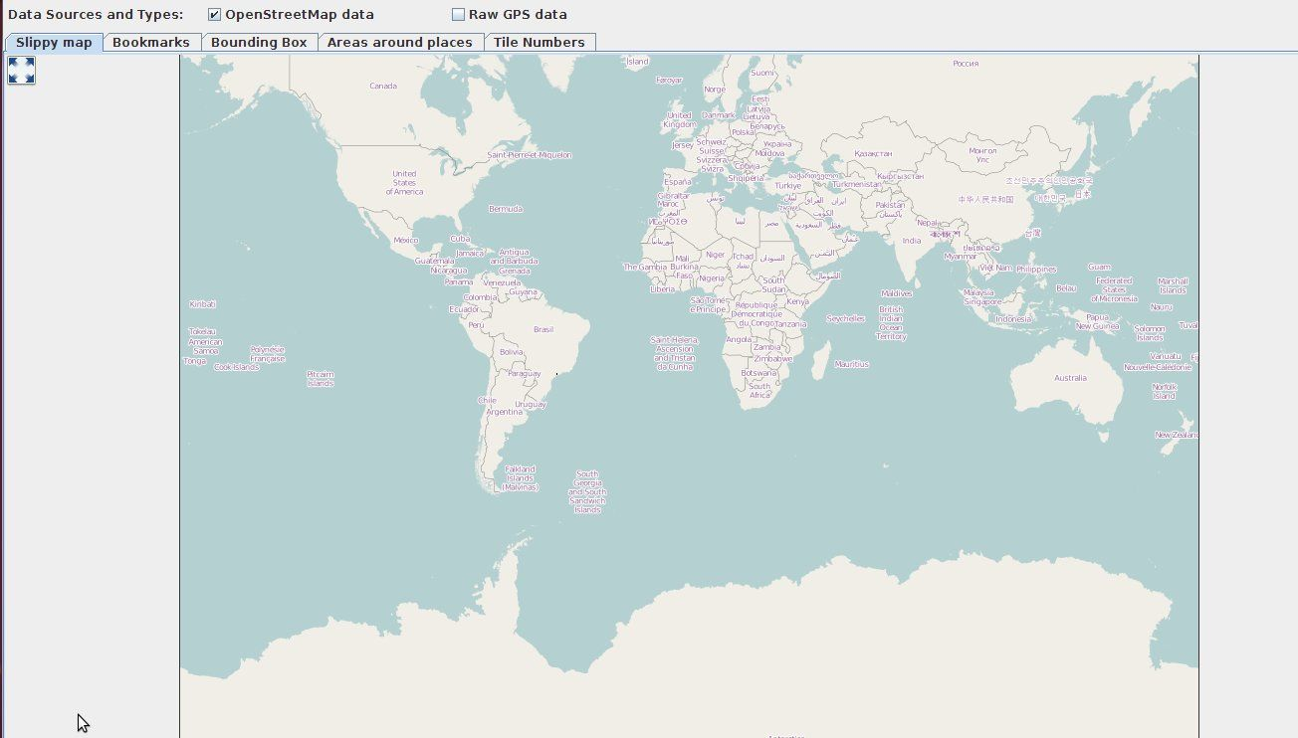Click the Nigeria label on the map

pyautogui.click(x=712, y=278)
